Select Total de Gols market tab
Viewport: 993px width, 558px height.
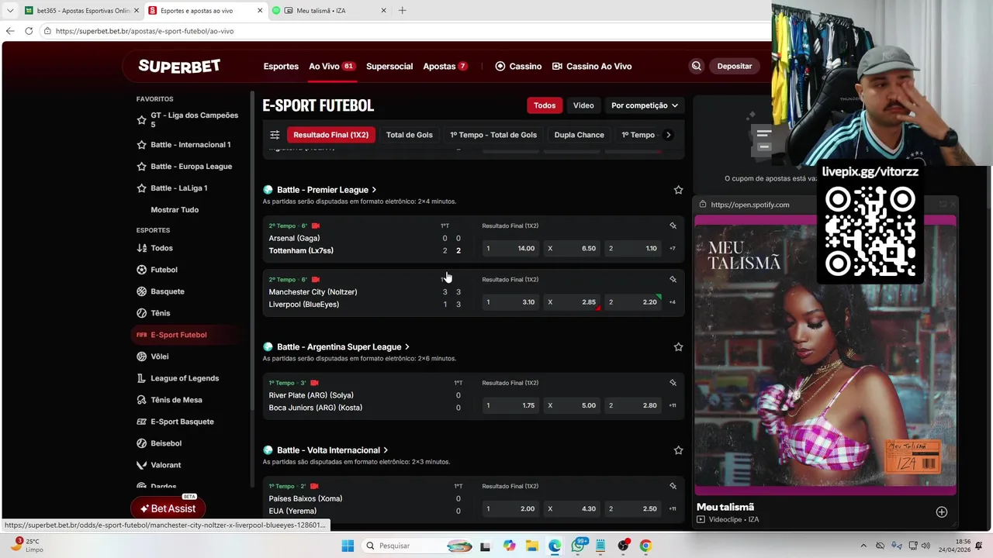(410, 135)
